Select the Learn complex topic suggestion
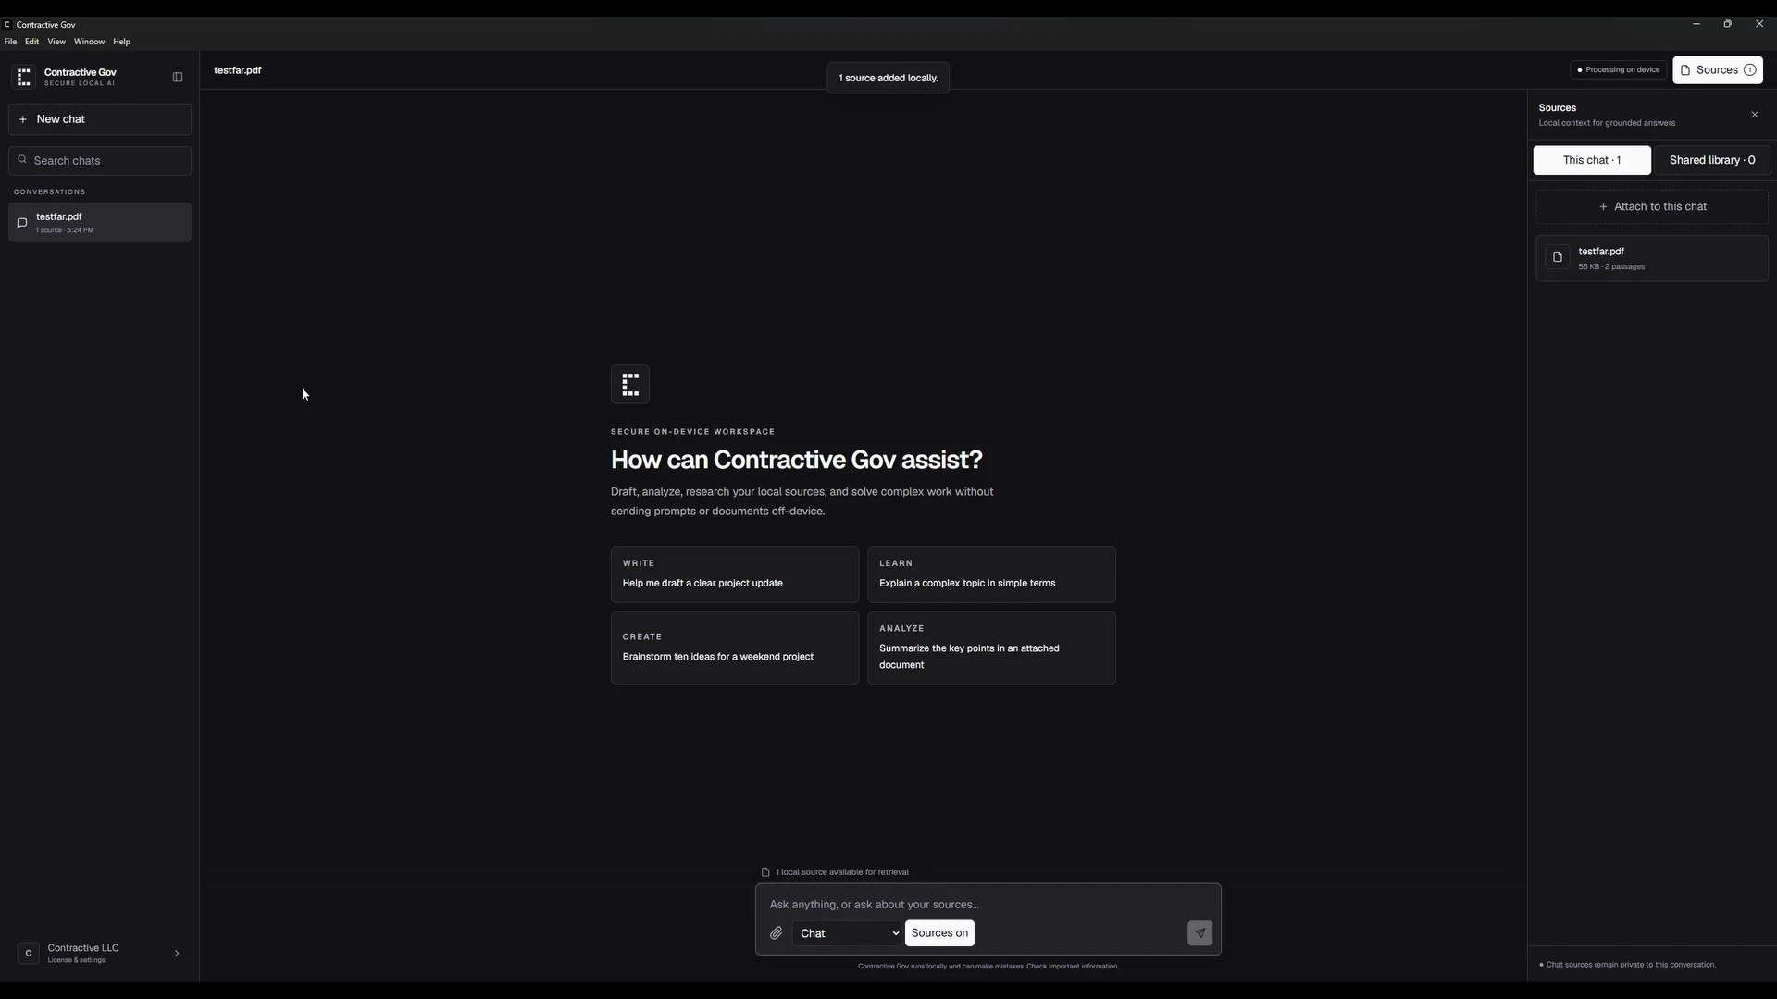Viewport: 1777px width, 999px height. point(991,574)
